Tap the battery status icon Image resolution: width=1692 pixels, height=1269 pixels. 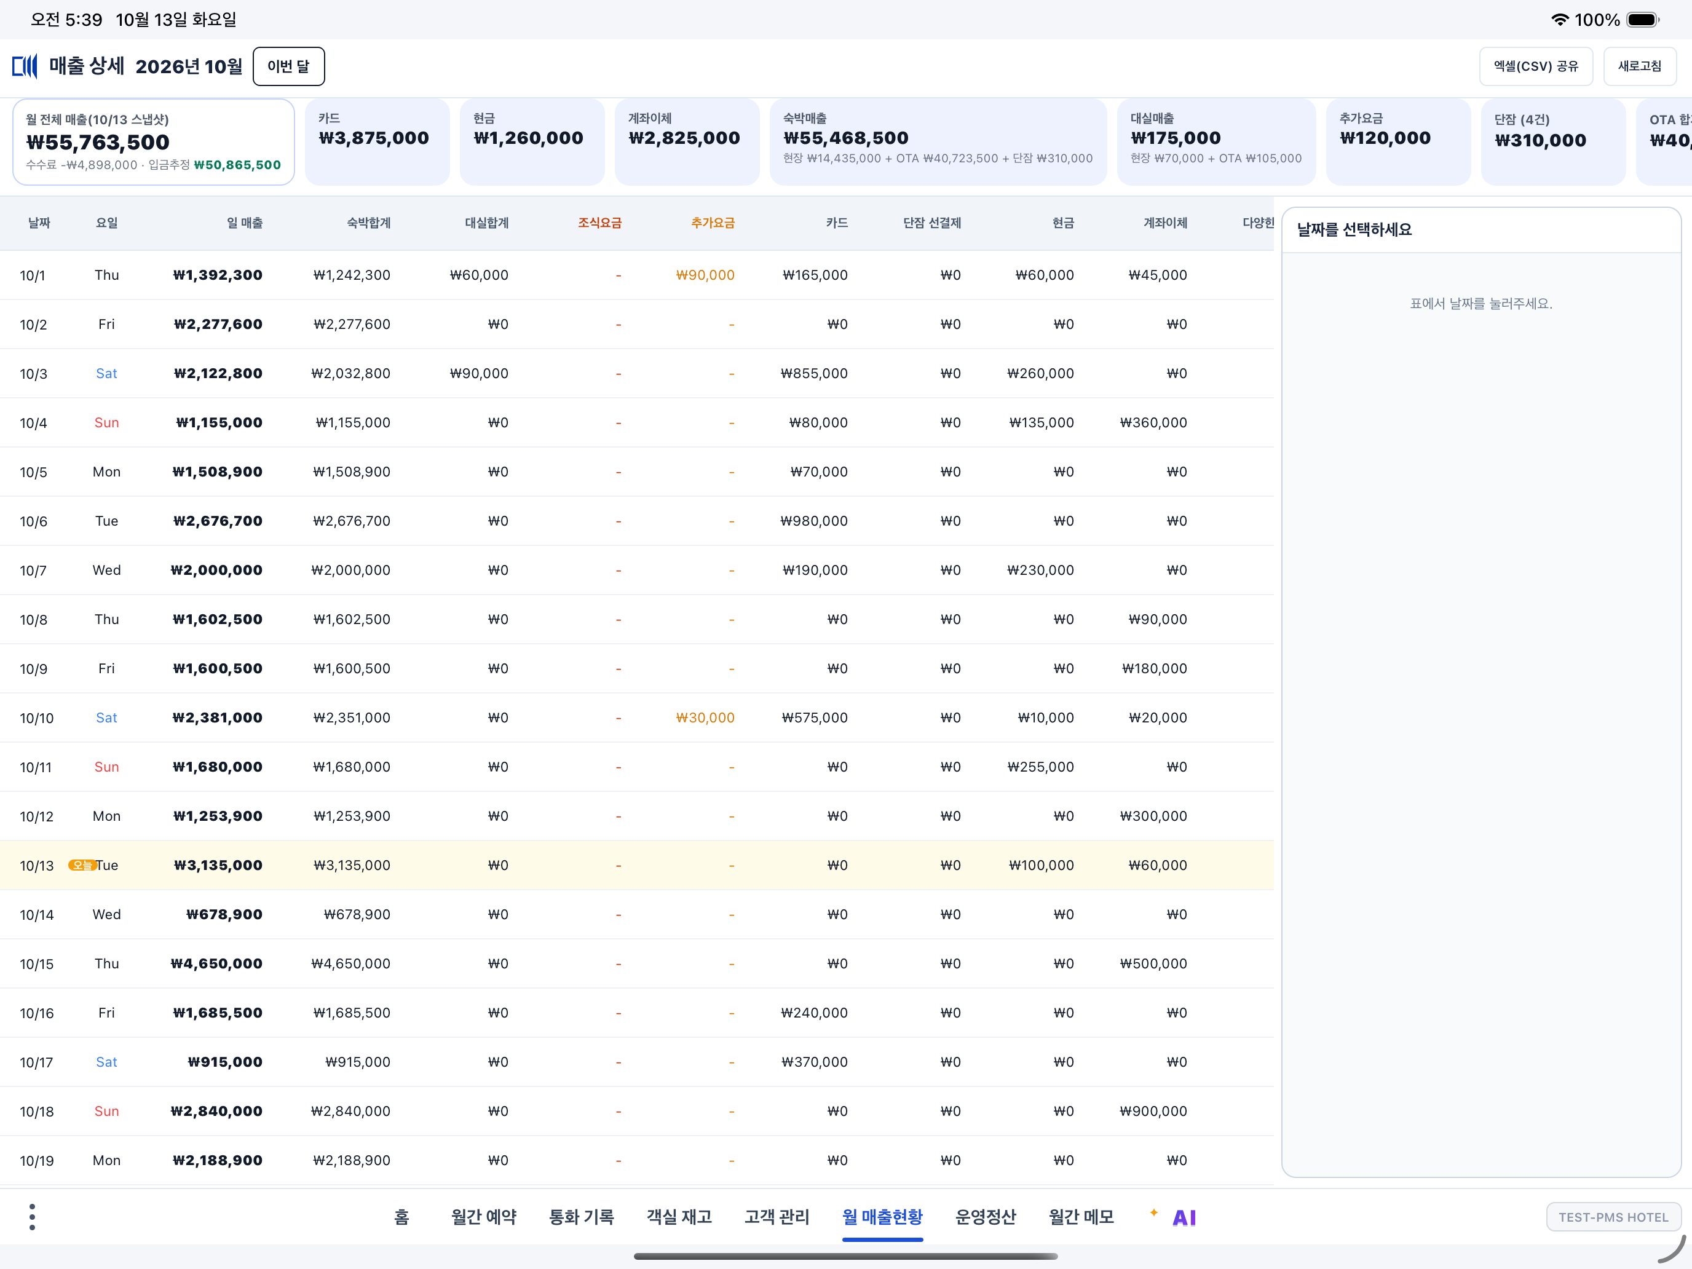coord(1642,20)
